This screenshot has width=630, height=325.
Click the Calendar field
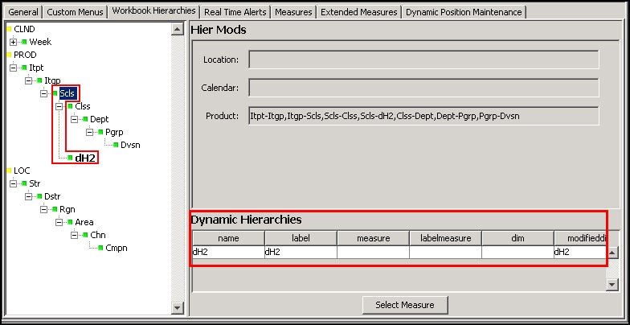[424, 88]
